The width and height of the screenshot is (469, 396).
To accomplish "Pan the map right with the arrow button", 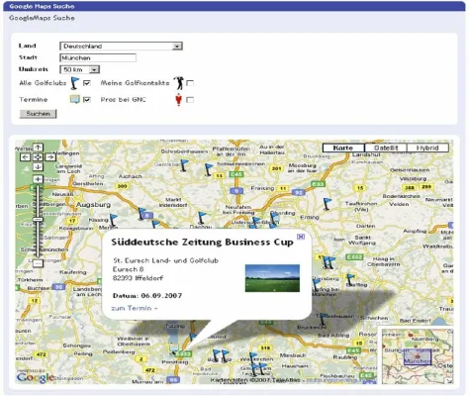I will click(x=50, y=157).
